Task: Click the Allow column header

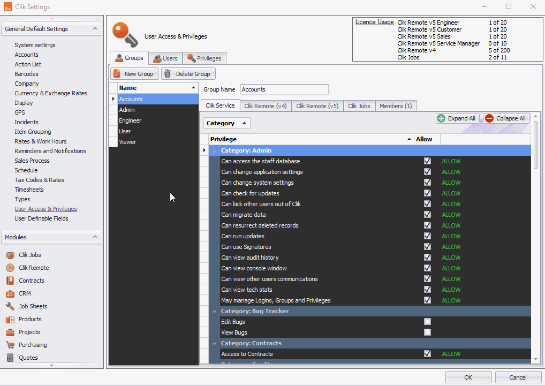Action: (427, 139)
